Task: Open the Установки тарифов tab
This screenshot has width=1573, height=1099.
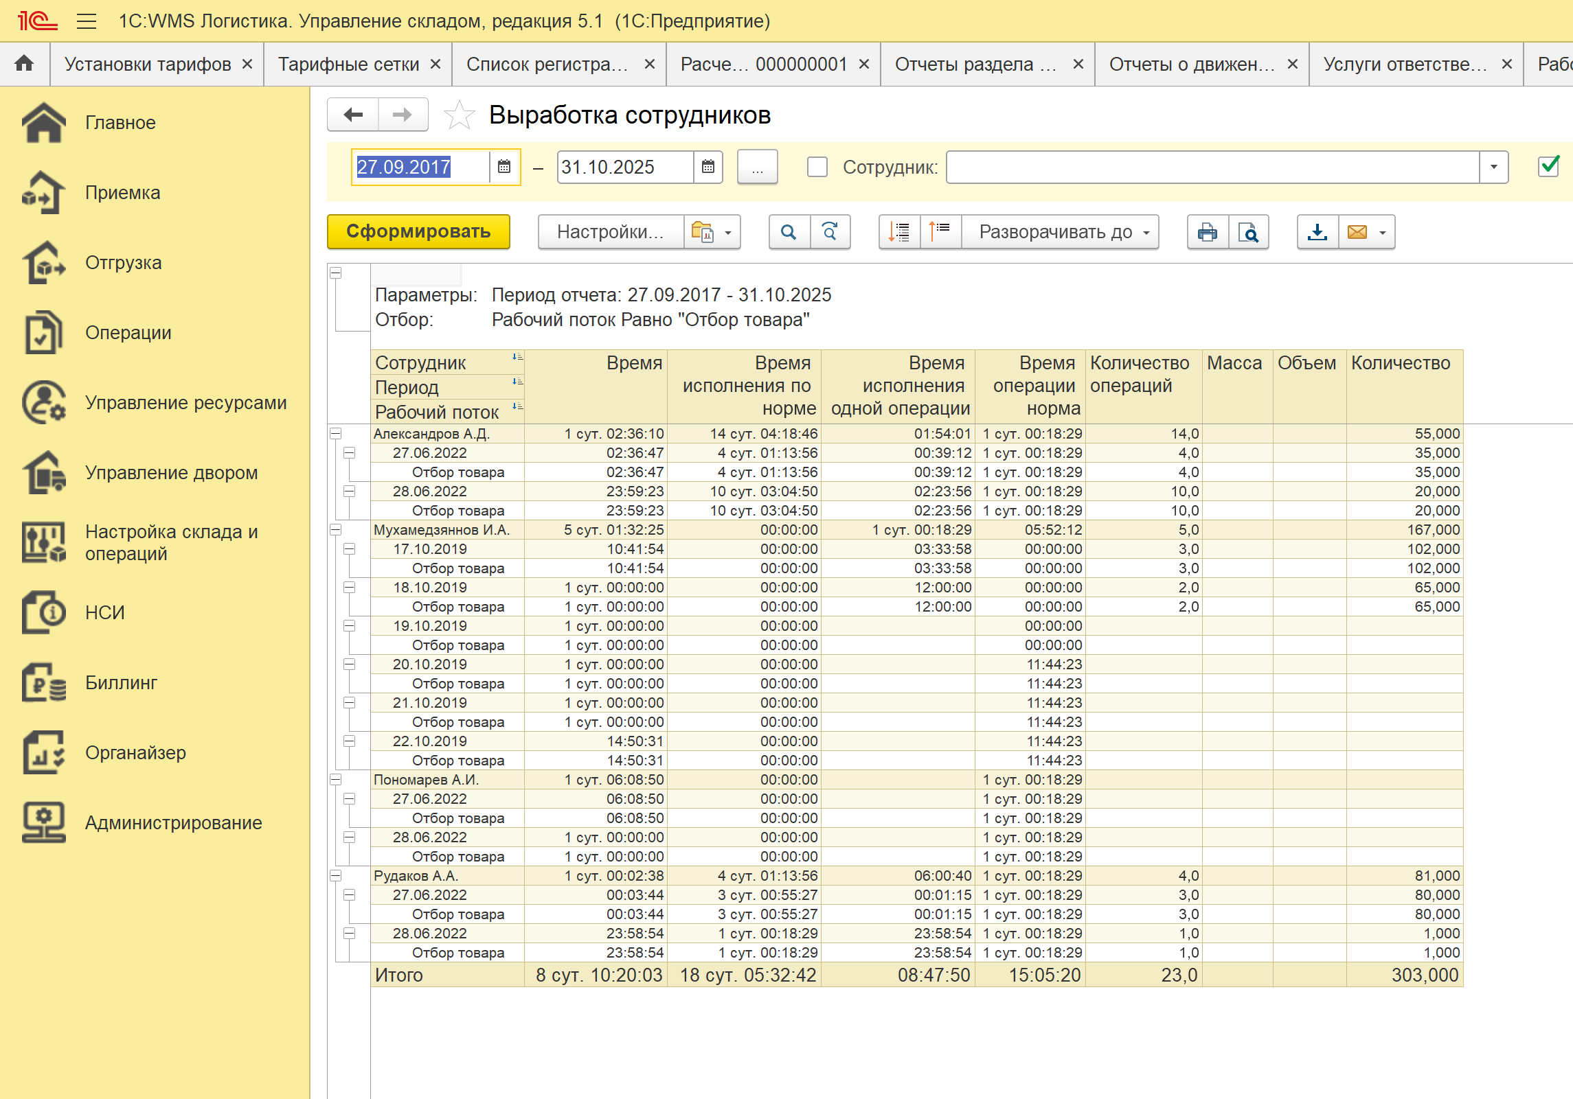Action: 148,65
